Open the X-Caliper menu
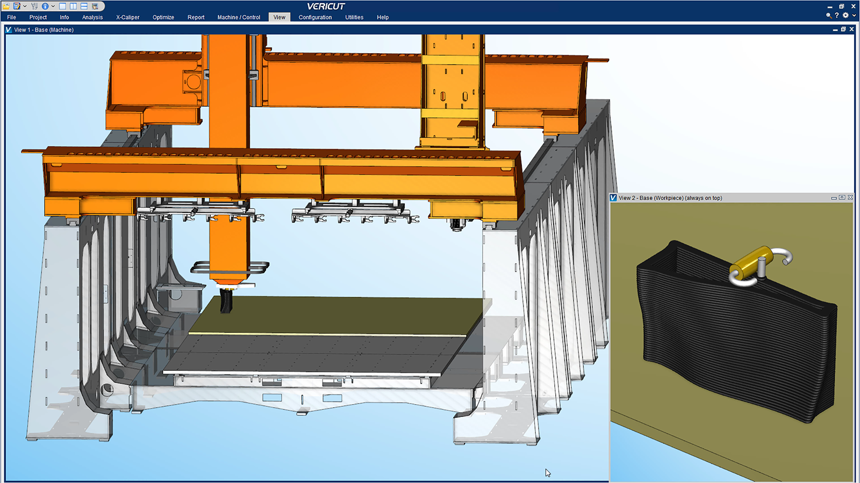860x483 pixels. click(x=127, y=17)
